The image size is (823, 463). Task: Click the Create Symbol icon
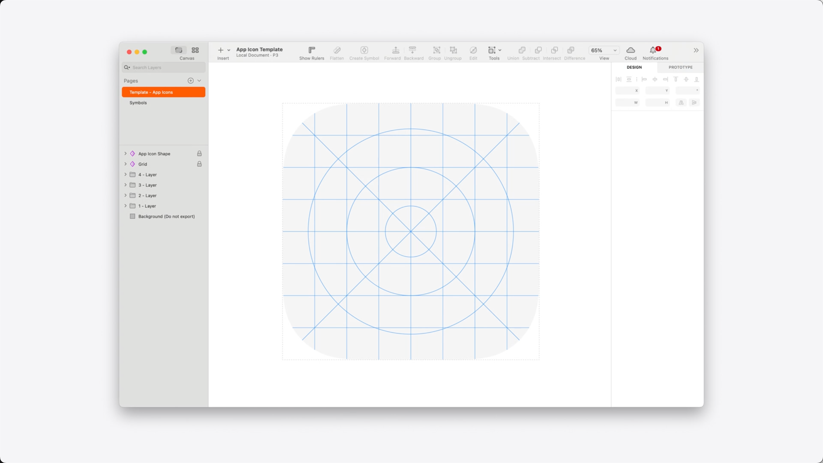click(x=364, y=50)
